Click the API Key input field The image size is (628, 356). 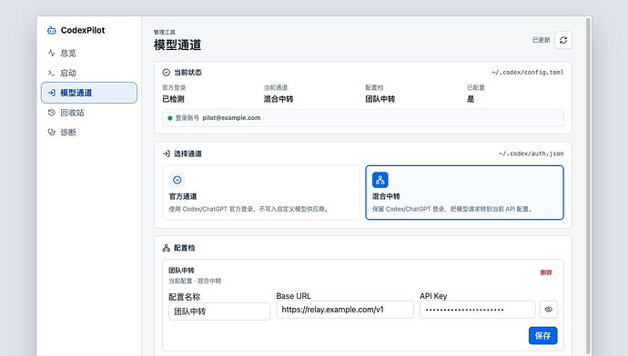click(478, 310)
